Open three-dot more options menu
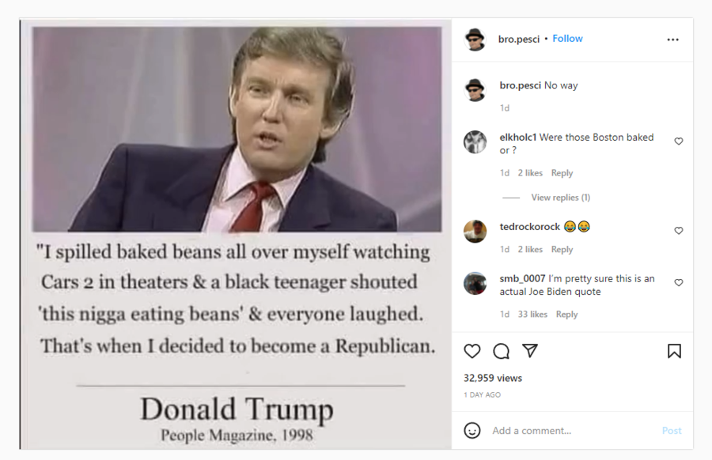The width and height of the screenshot is (712, 460). 672,40
